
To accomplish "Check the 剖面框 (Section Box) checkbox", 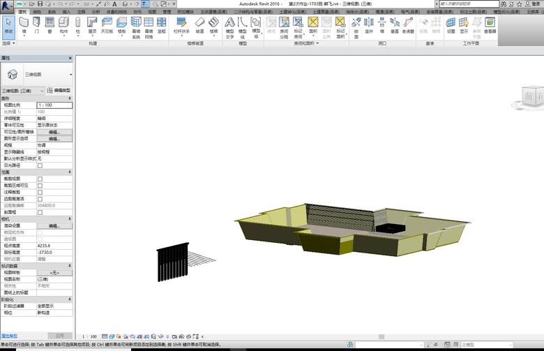I will coord(40,212).
